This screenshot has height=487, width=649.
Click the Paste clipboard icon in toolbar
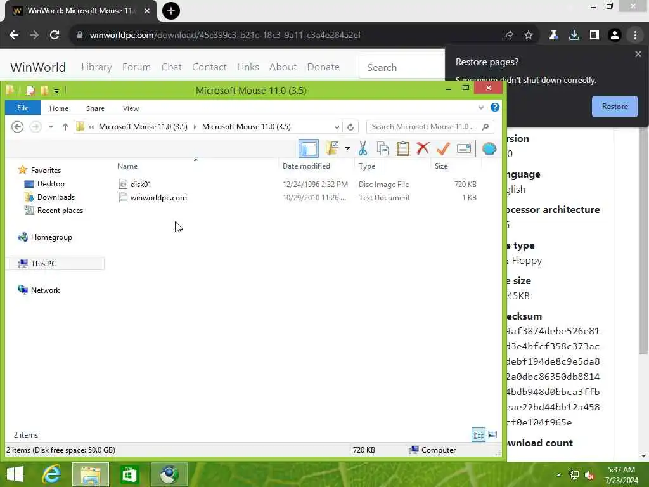tap(402, 148)
